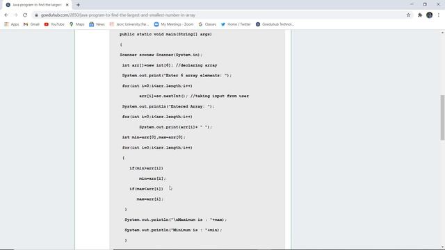Open a new browser tab

pyautogui.click(x=78, y=5)
